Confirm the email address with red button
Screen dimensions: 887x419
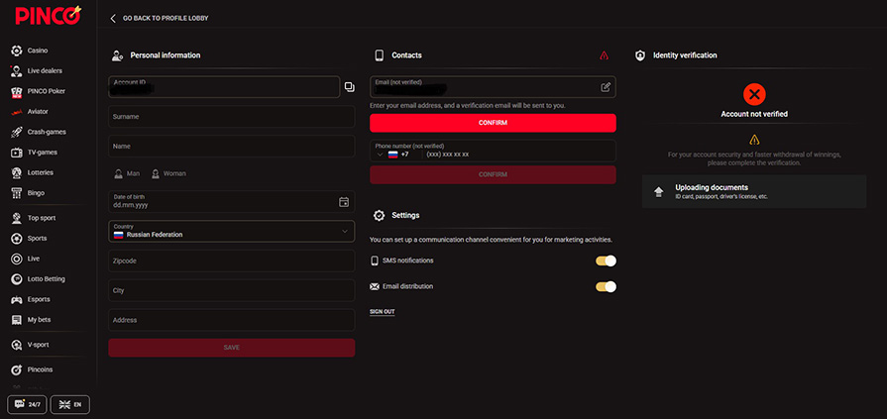(x=493, y=123)
